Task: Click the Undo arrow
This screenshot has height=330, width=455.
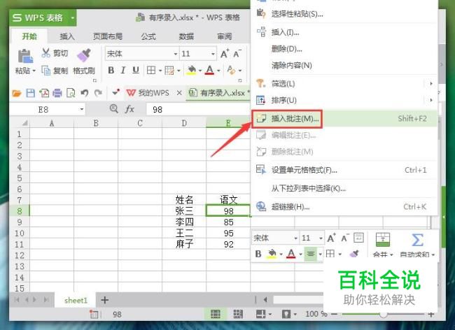Action: 85,93
